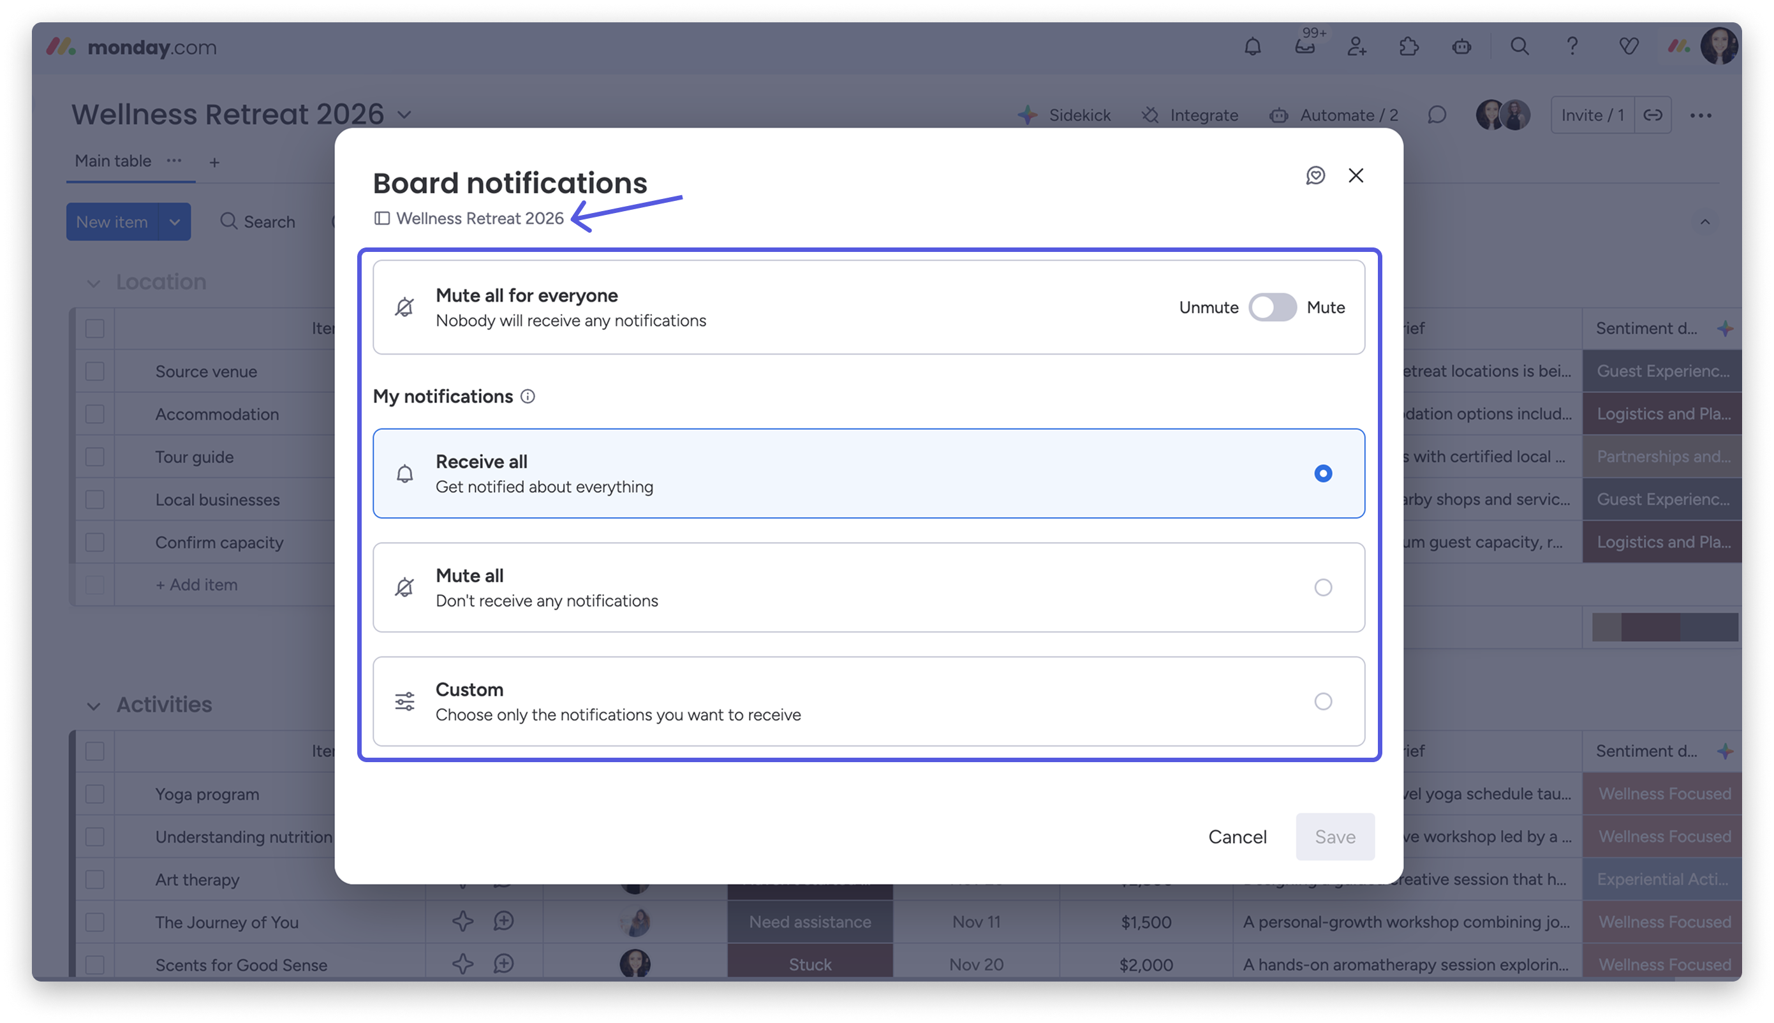Screen dimensions: 1774x1023
Task: Click the search magnifier in top bar
Action: (x=1519, y=47)
